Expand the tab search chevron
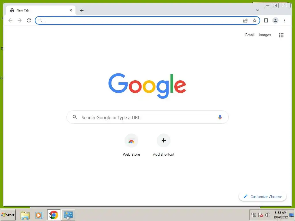295x221 pixels. click(x=257, y=10)
